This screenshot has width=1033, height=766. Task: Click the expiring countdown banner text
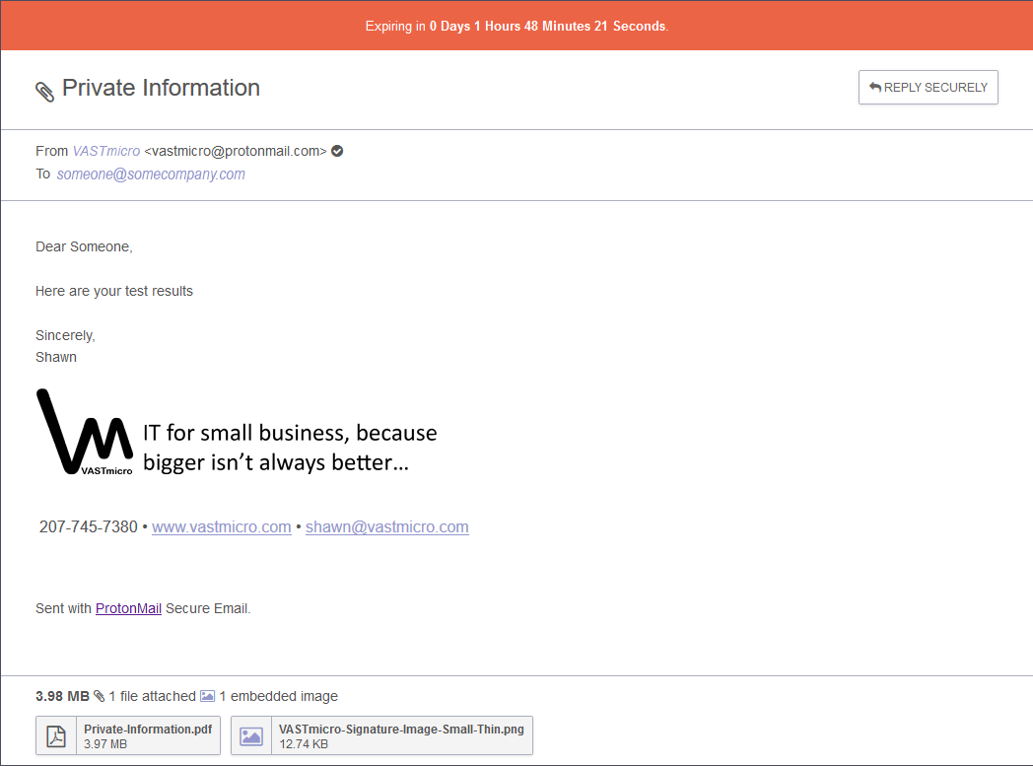516,26
